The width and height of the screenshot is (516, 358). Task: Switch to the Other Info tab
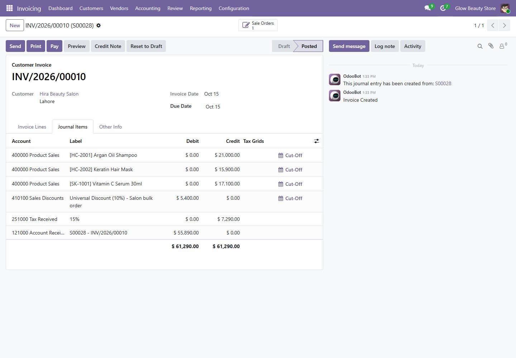tap(110, 127)
